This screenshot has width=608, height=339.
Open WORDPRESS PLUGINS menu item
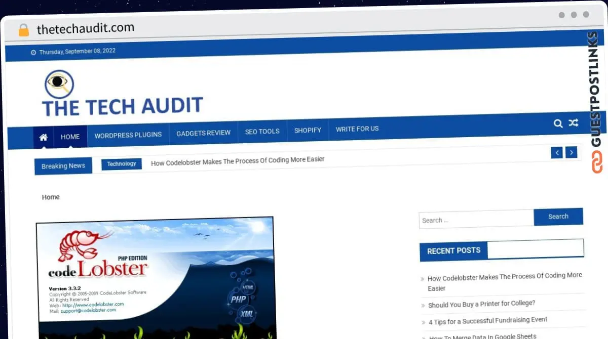(128, 135)
